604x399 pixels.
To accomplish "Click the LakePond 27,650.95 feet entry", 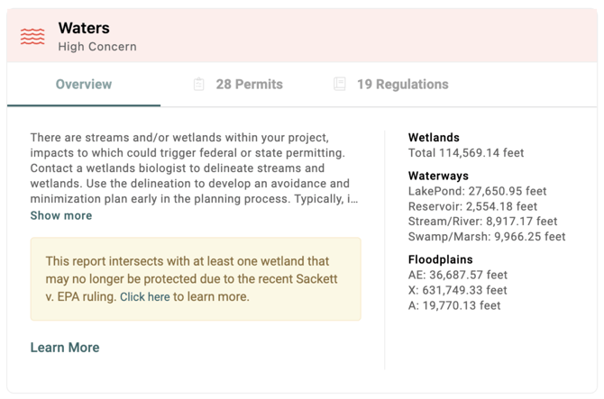I will tap(477, 191).
